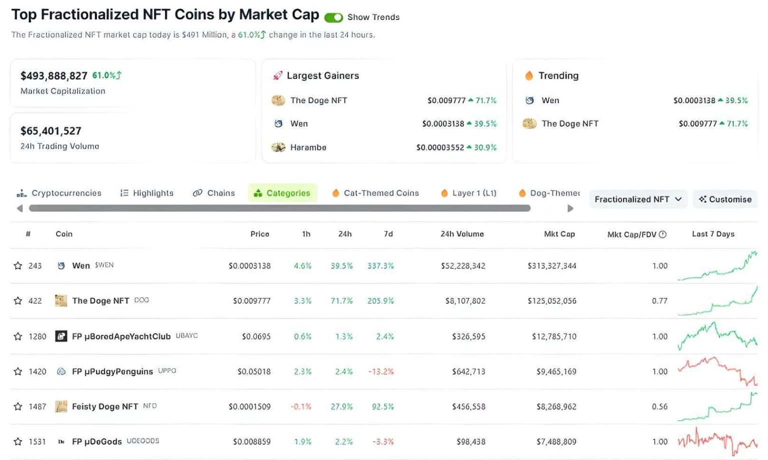Click the Trending flame icon
Image resolution: width=768 pixels, height=460 pixels.
pyautogui.click(x=529, y=75)
